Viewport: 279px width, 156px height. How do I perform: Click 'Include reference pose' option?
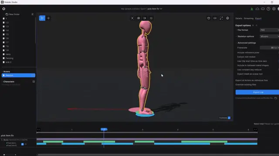click(x=248, y=53)
